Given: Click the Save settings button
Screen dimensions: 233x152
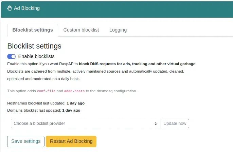Looking at the screenshot, I should click(x=26, y=141).
